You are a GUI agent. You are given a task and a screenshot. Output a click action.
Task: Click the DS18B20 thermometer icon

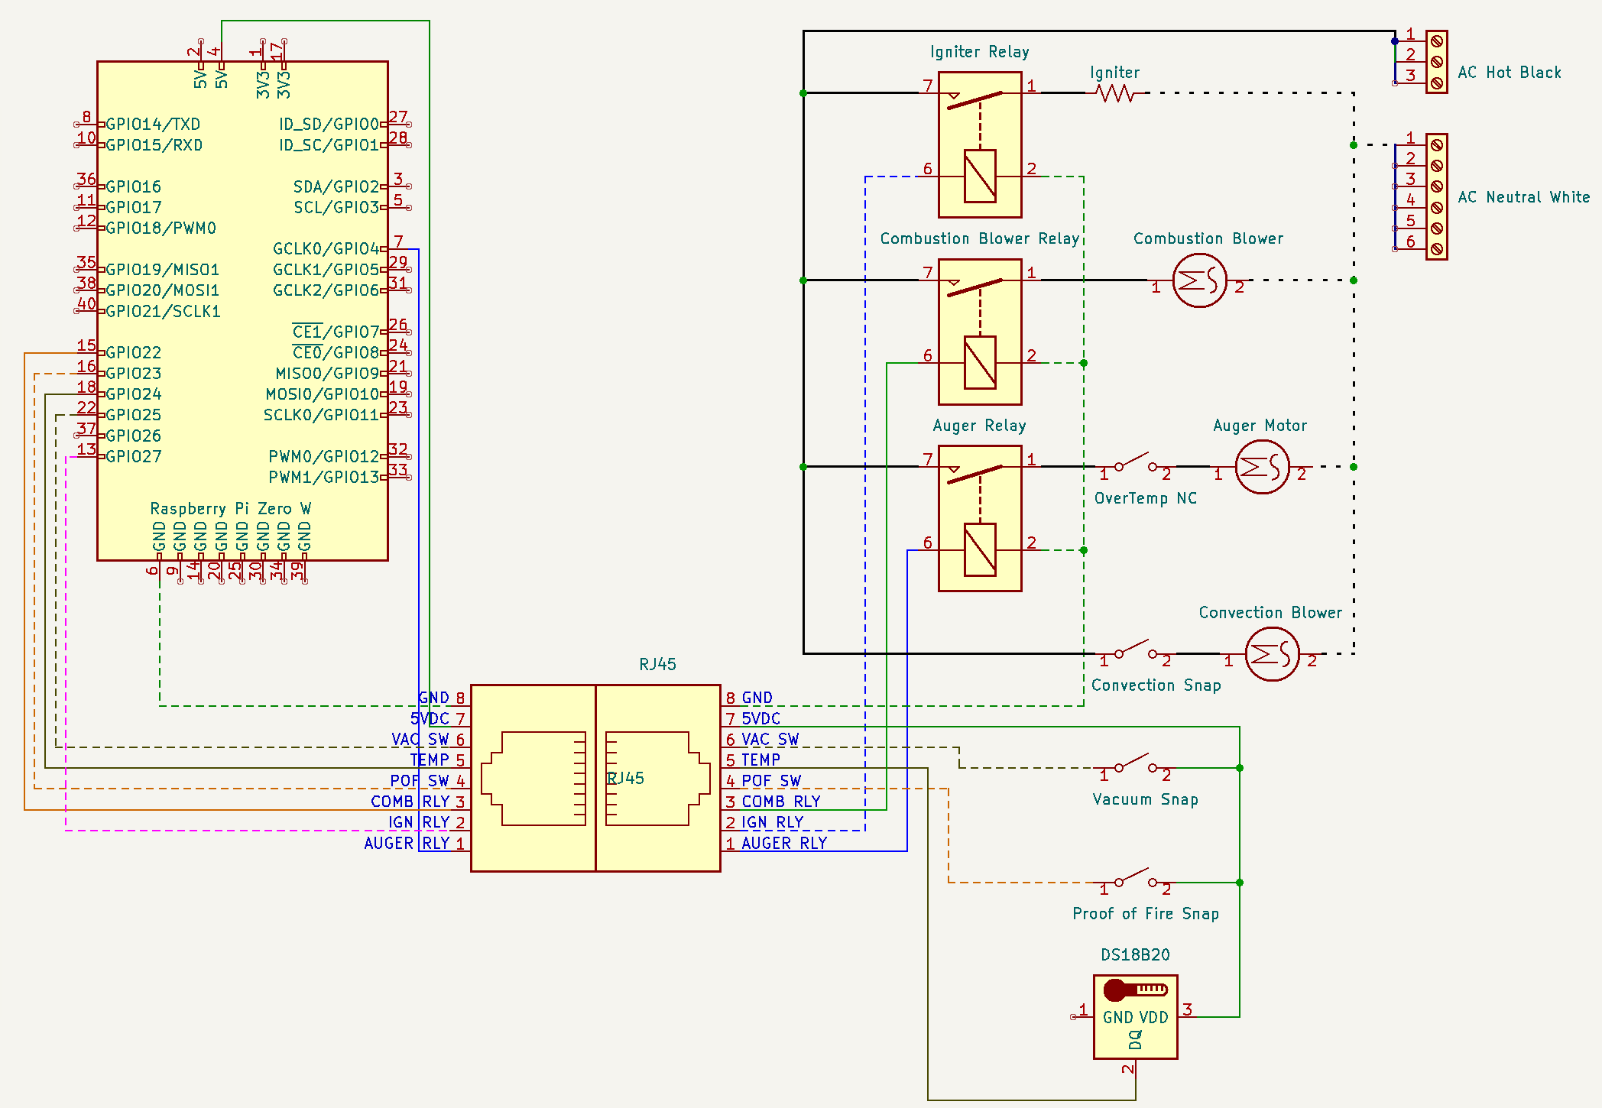tap(1135, 990)
